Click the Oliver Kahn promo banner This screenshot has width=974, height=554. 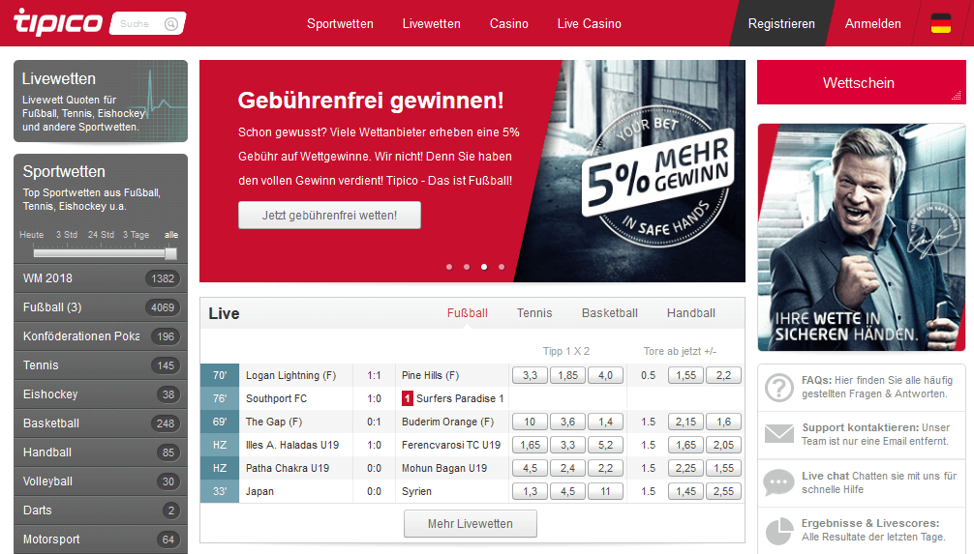coord(861,237)
